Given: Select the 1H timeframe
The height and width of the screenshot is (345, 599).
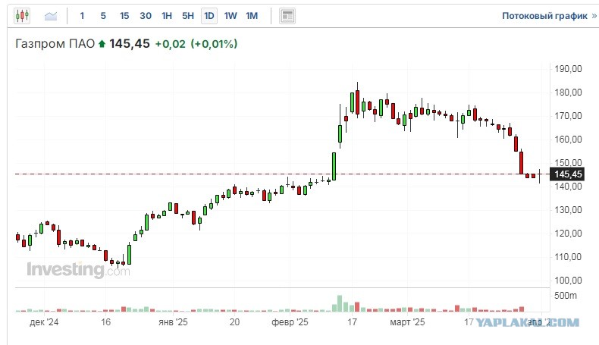Looking at the screenshot, I should (167, 16).
